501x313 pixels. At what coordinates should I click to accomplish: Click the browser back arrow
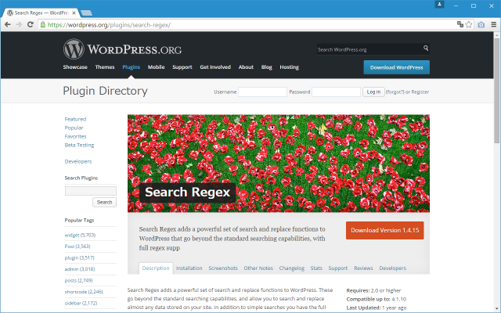pos(8,24)
